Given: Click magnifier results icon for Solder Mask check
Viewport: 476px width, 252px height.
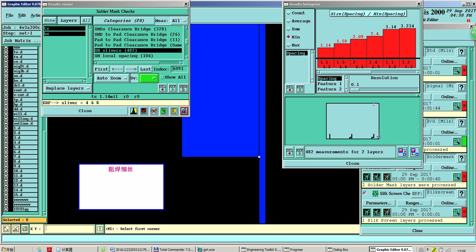Looking at the screenshot, I should point(457,176).
